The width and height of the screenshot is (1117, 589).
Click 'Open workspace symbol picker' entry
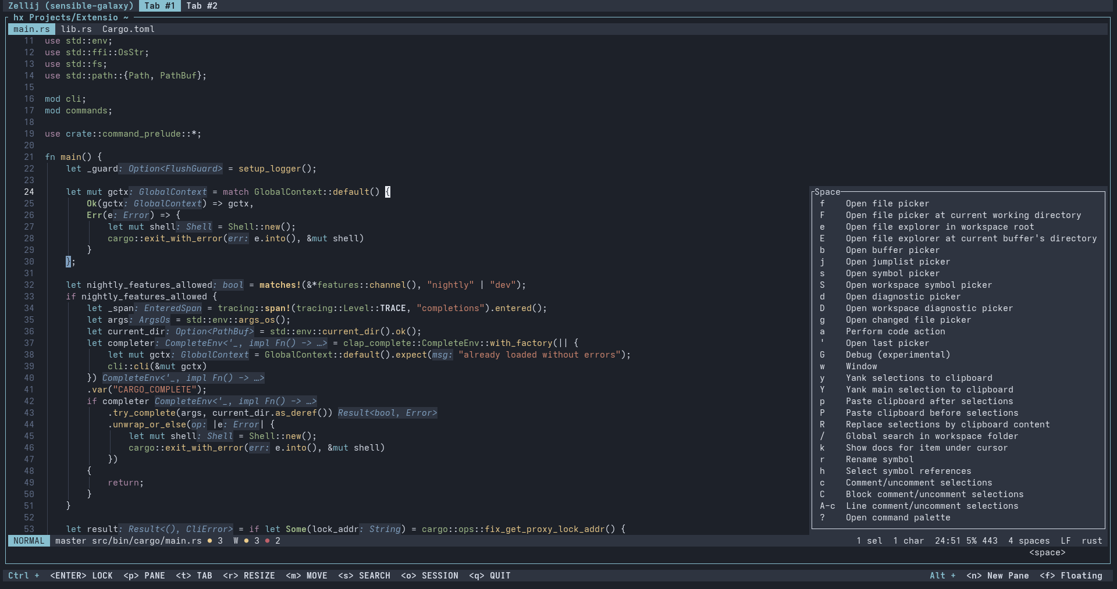[958, 285]
